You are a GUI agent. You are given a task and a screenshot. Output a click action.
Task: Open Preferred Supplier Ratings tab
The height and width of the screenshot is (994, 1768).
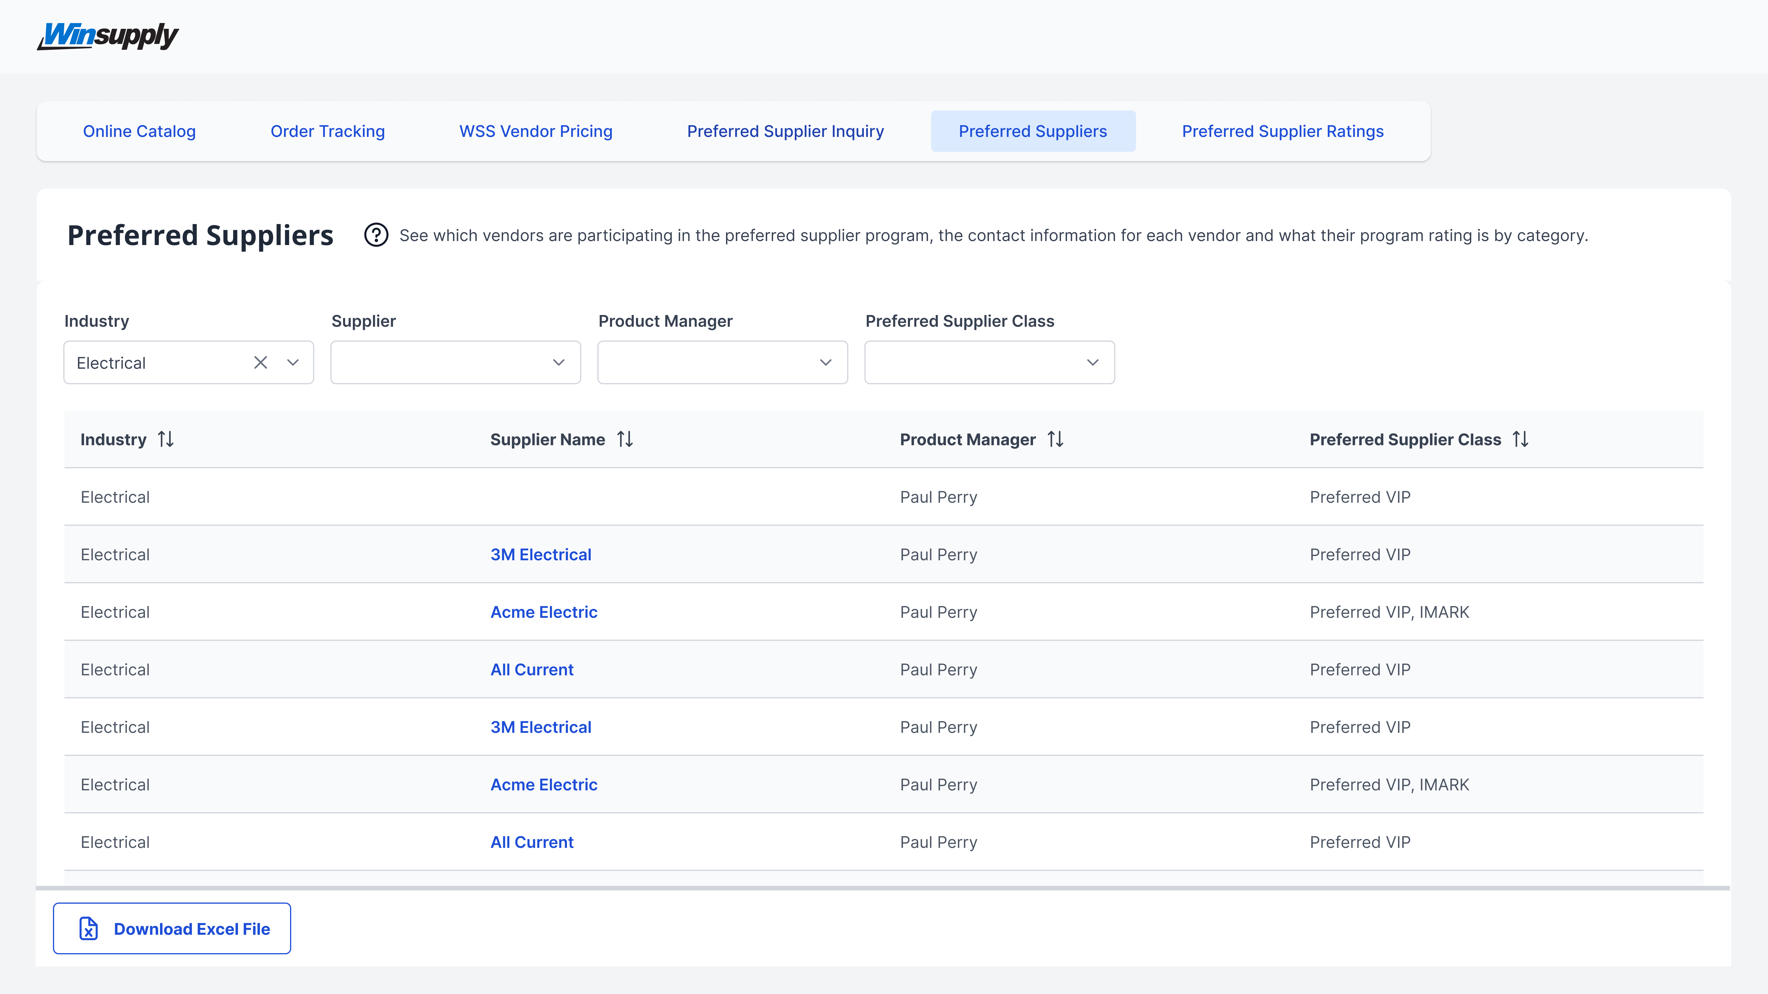pyautogui.click(x=1282, y=131)
